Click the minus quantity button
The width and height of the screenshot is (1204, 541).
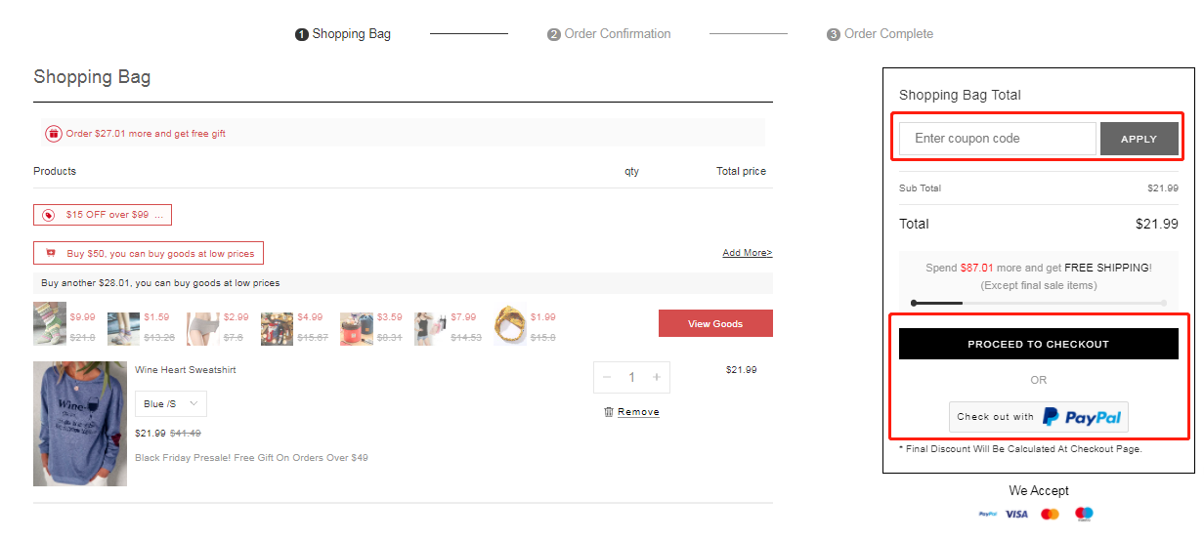click(607, 377)
